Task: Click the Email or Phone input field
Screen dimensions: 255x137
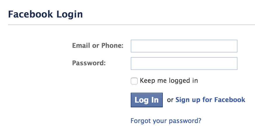Action: coord(184,46)
